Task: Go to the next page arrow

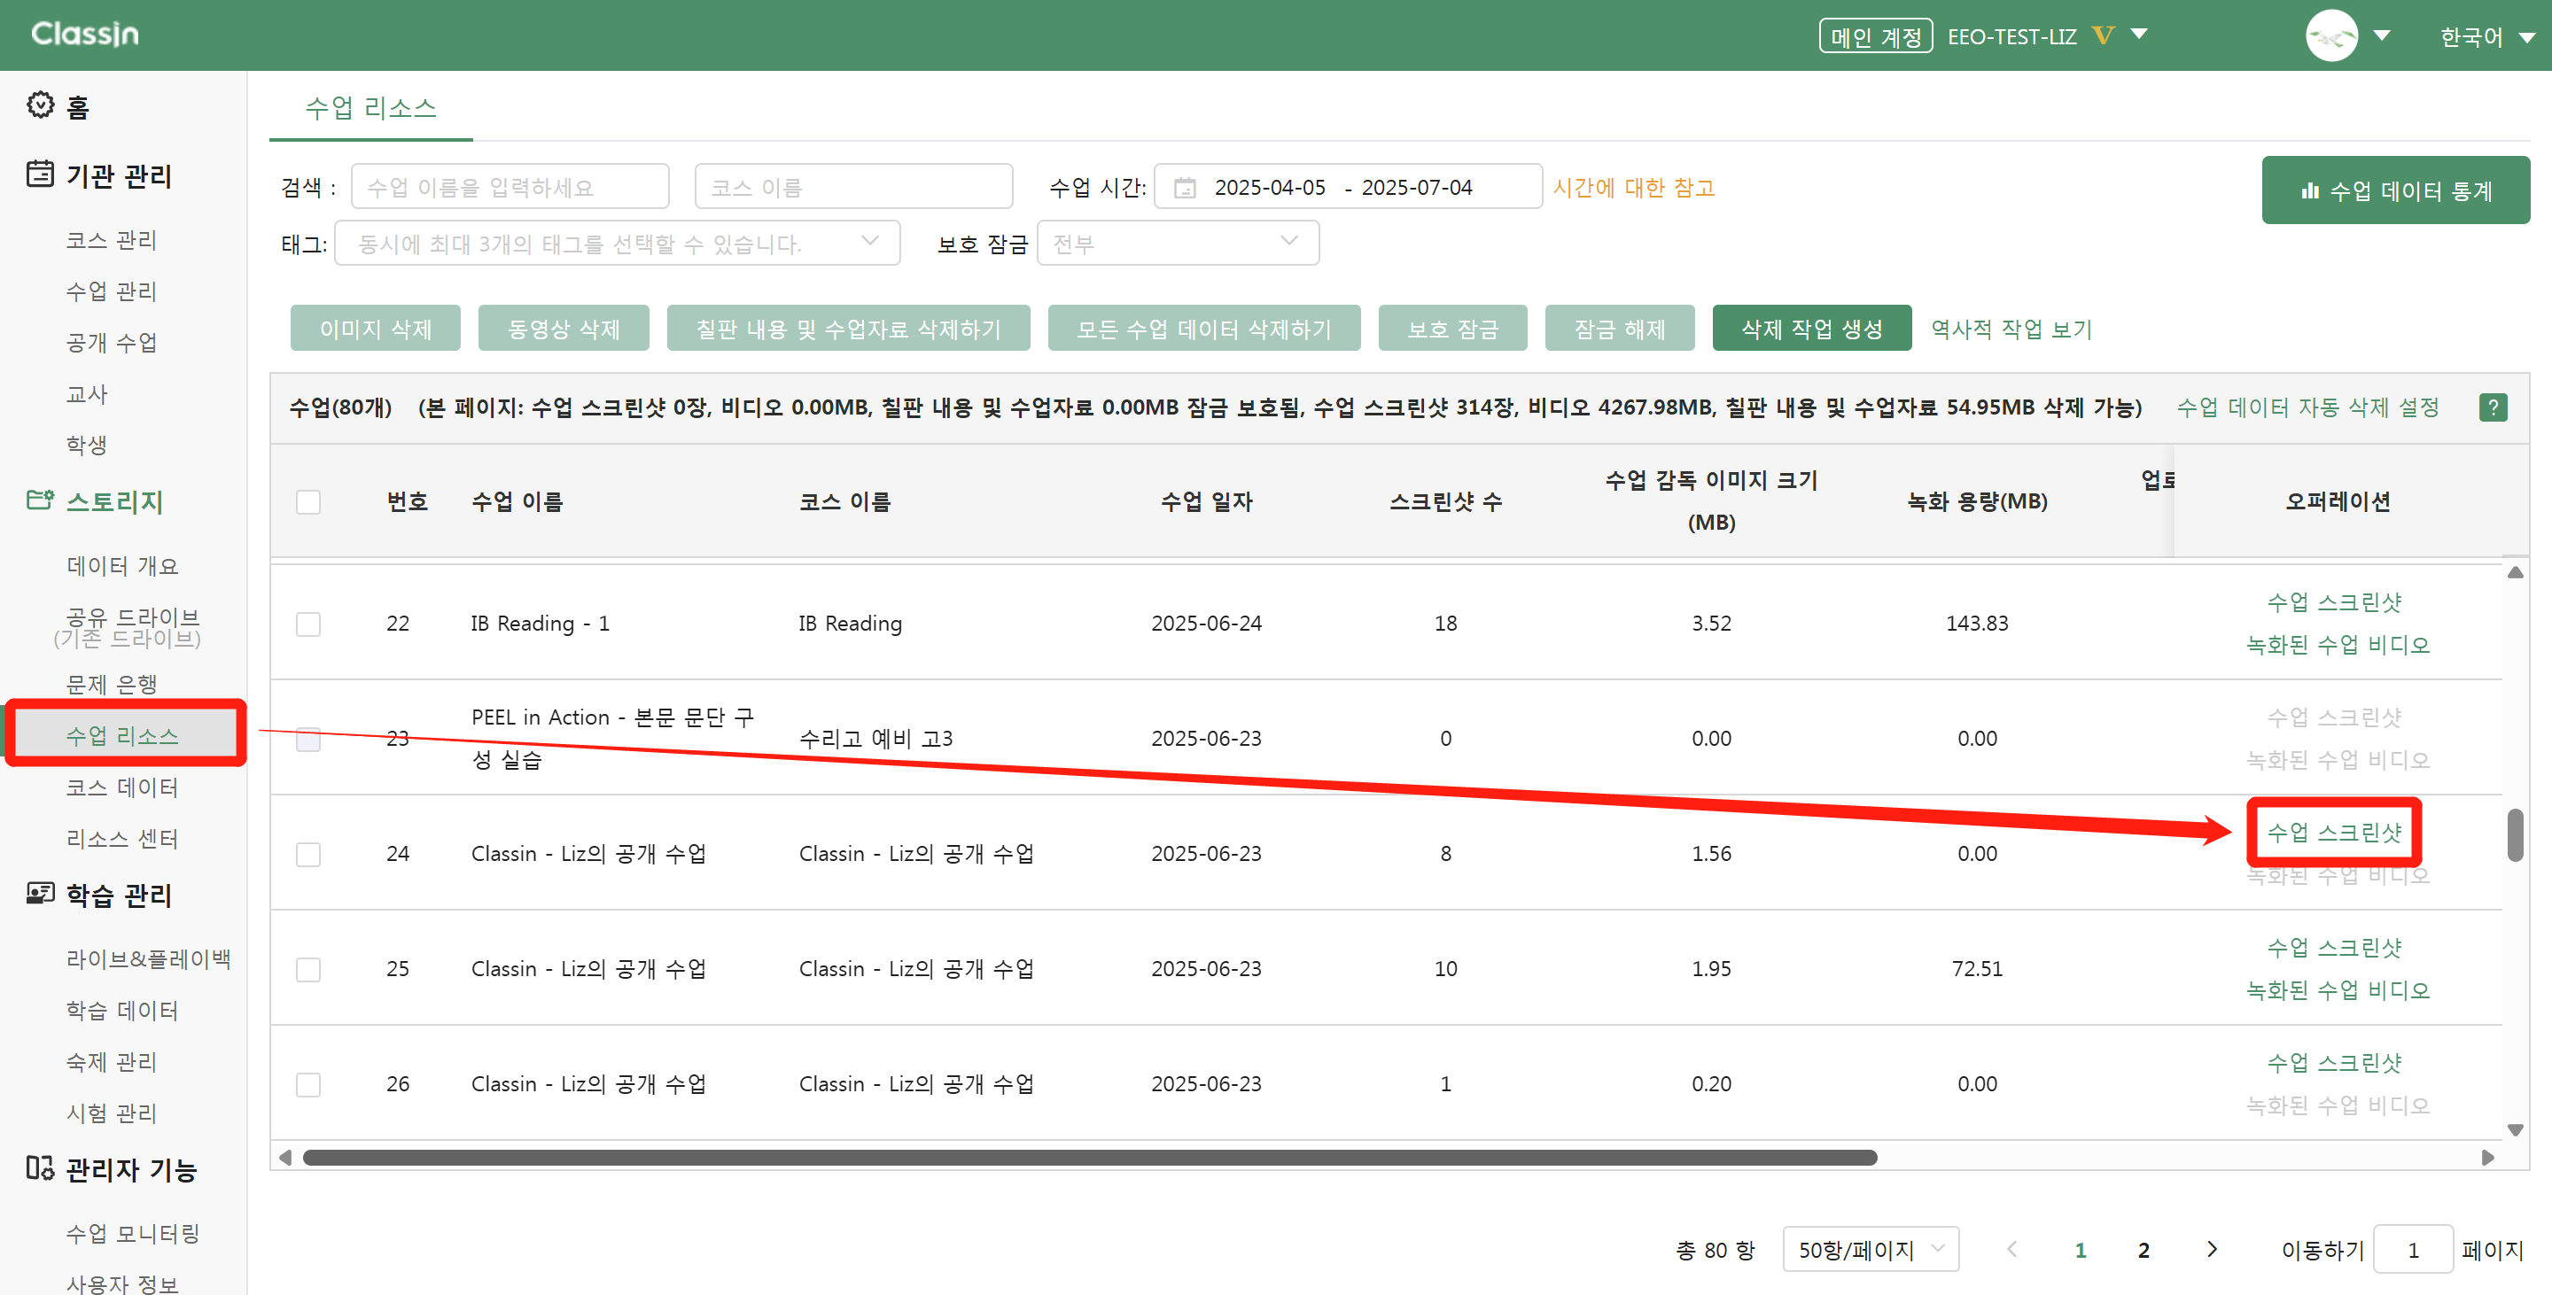Action: pyautogui.click(x=2211, y=1250)
